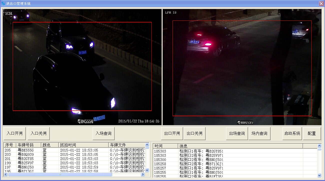The height and width of the screenshot is (181, 325).
Task: Click the 抓拍时间 column header
Action: pos(83,145)
